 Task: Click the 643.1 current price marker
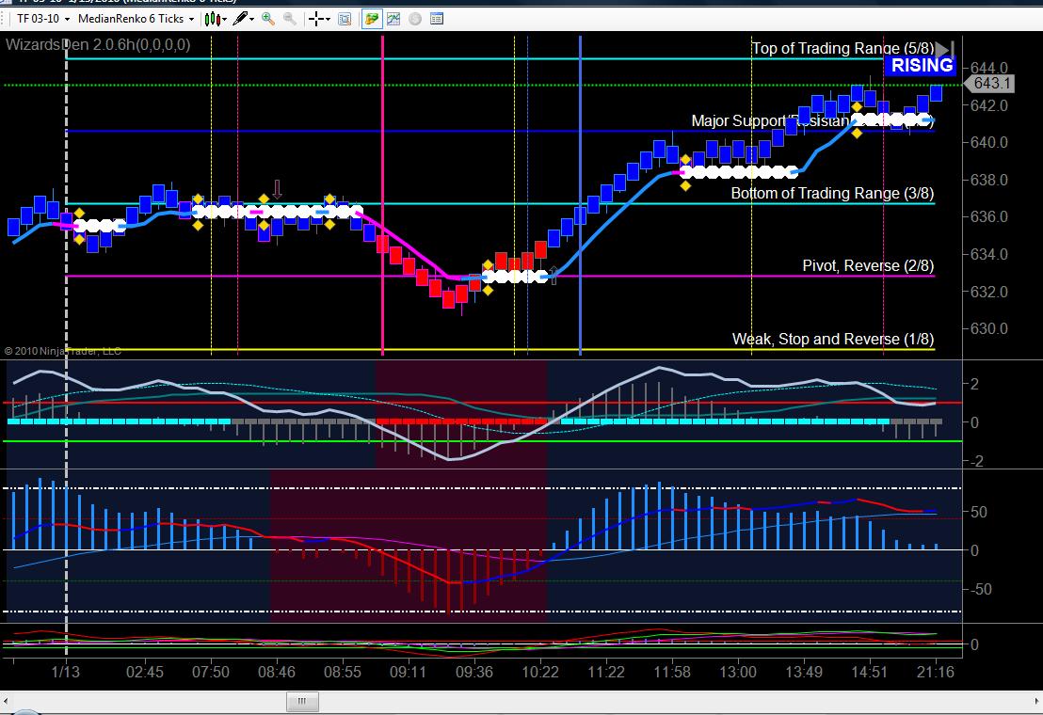989,83
